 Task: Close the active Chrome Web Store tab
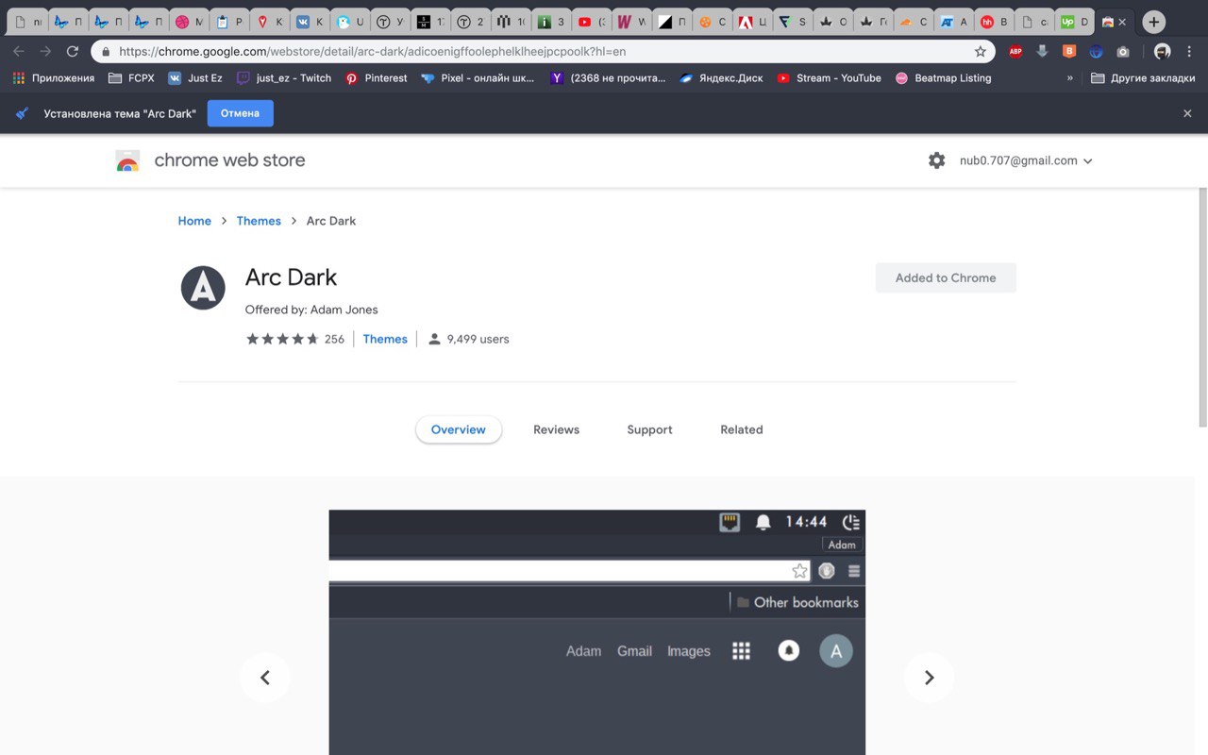[x=1122, y=22]
